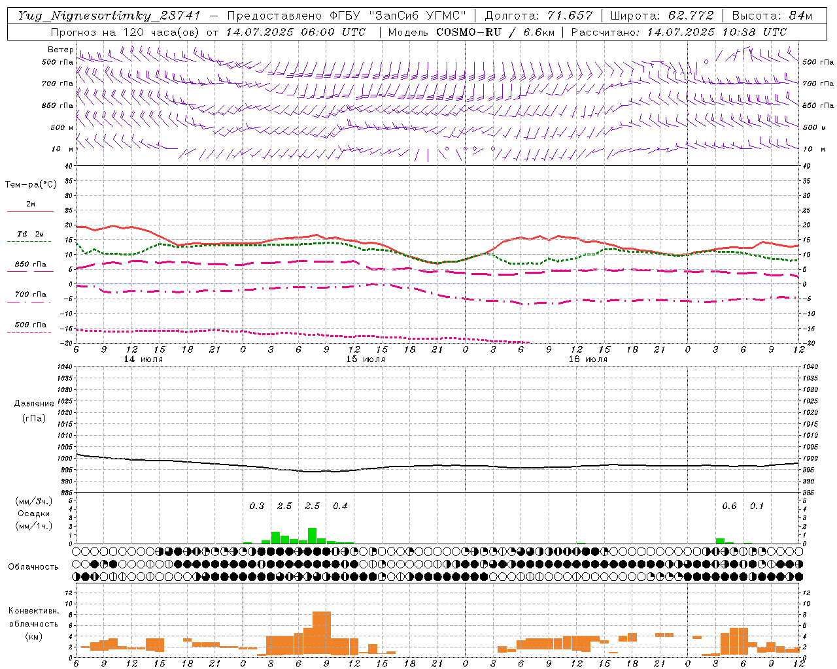This screenshot has height=669, width=837.
Task: Click the Высота: 84м value
Action: pyautogui.click(x=772, y=16)
